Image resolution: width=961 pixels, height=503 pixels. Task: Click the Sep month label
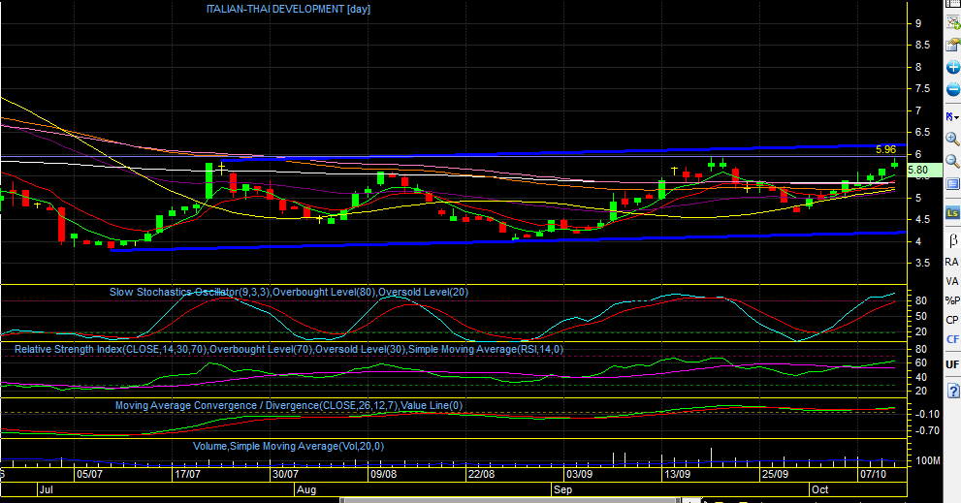tap(562, 489)
